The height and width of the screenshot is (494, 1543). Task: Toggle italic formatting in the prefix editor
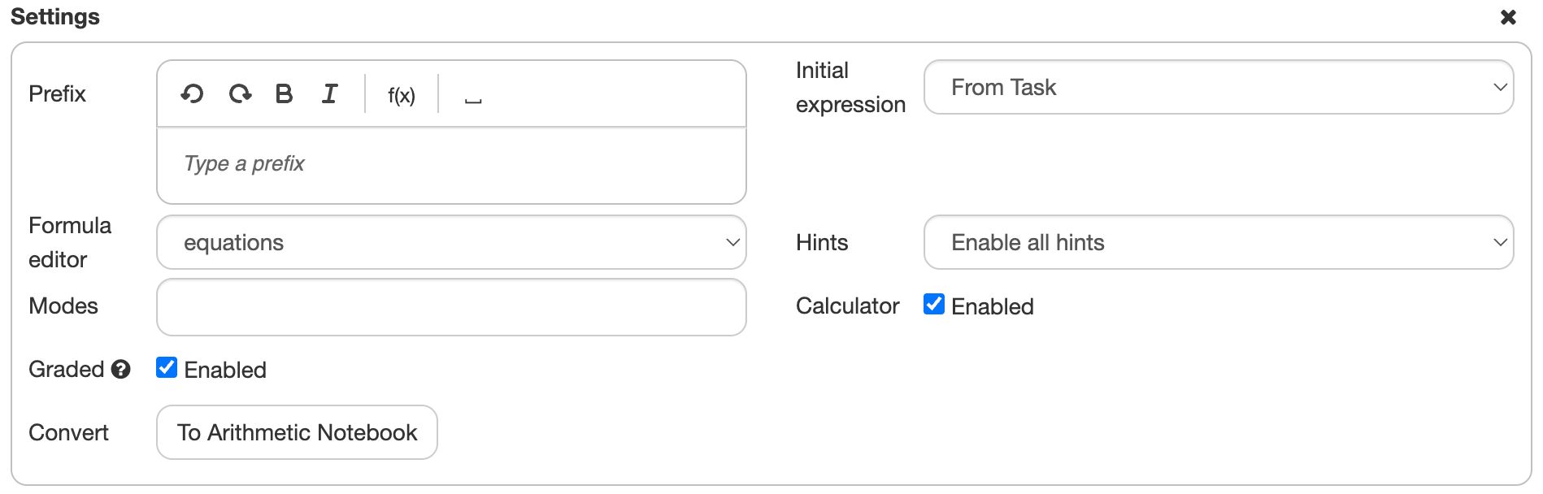328,94
